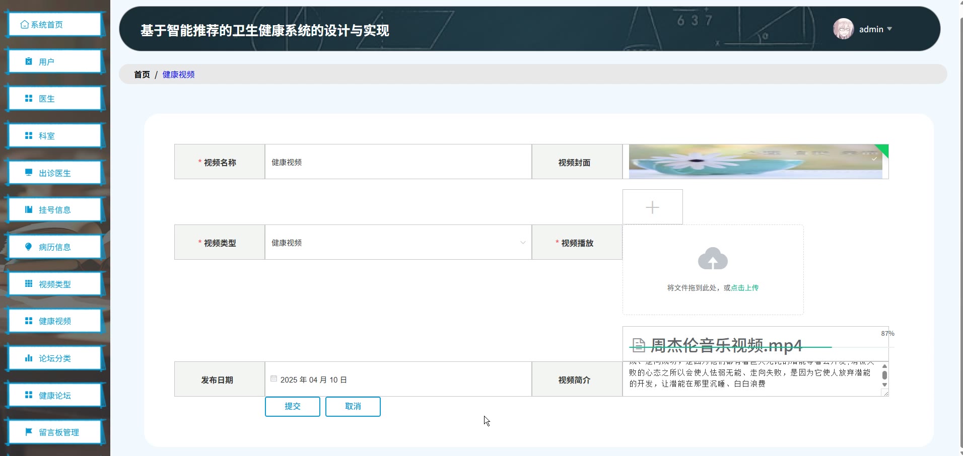Open 健康视频 in the sidebar menu

(x=54, y=321)
